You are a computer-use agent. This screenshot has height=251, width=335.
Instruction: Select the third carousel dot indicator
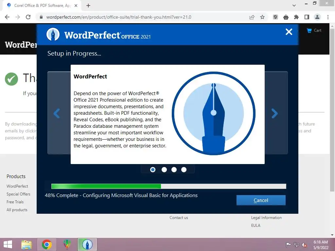click(174, 170)
